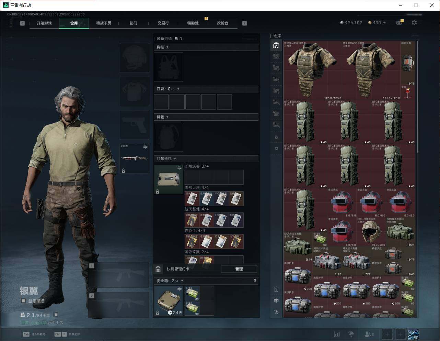Click the 管理 button
This screenshot has width=440, height=341.
point(239,269)
